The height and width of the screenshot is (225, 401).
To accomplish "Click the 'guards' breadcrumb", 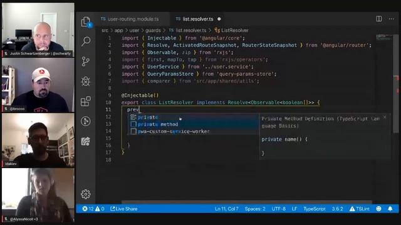I will (x=153, y=31).
